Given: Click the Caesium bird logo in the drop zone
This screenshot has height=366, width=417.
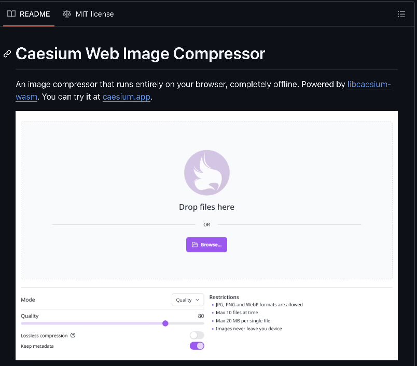Looking at the screenshot, I should (206, 172).
